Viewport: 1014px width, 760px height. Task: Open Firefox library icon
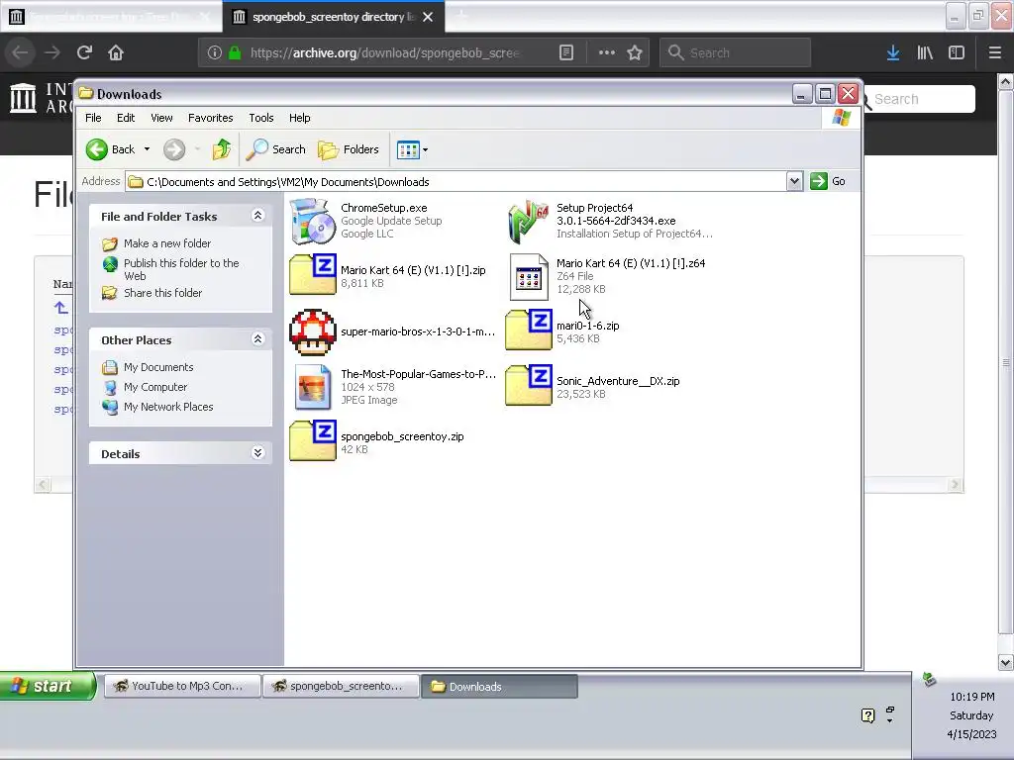click(925, 52)
